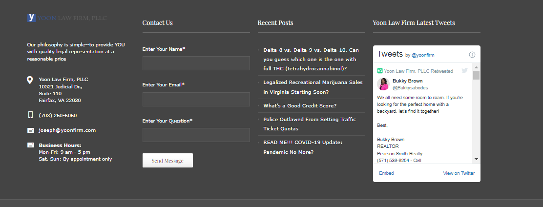Screen dimensions: 543x207
Task: Click the map pin address icon
Action: [x=30, y=80]
